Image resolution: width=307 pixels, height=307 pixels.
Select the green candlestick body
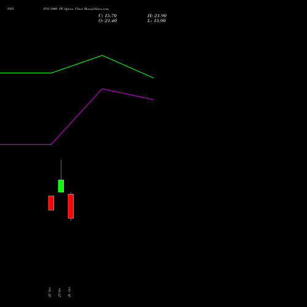tap(61, 186)
